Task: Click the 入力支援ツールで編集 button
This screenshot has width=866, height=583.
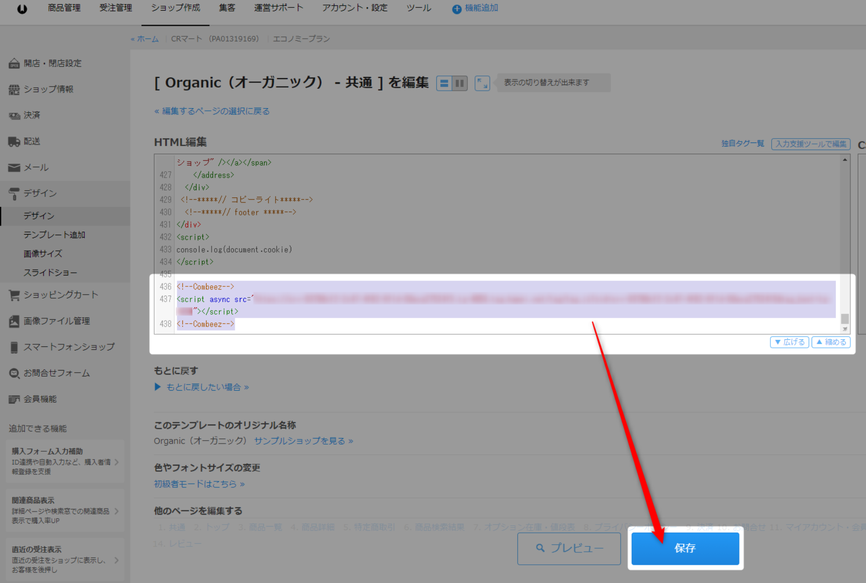Action: pos(811,144)
